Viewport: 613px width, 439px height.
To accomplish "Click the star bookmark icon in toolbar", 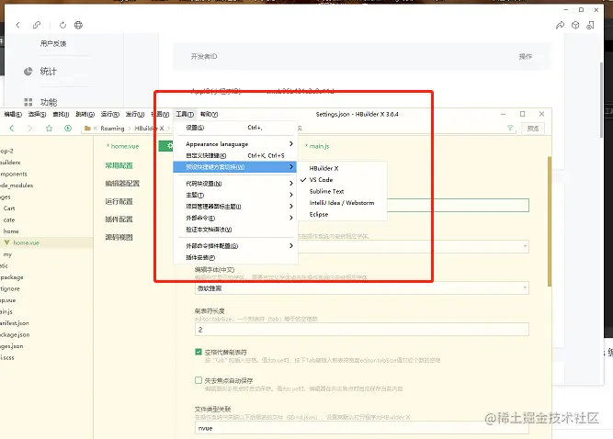I will pos(49,128).
